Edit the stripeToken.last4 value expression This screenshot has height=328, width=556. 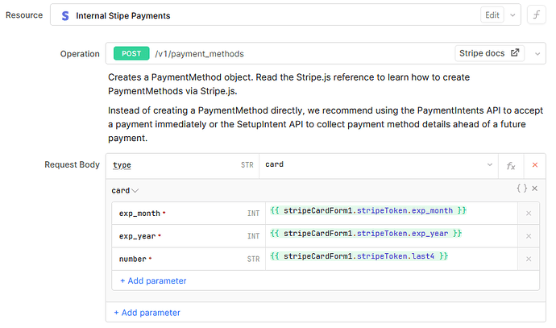[392, 259]
